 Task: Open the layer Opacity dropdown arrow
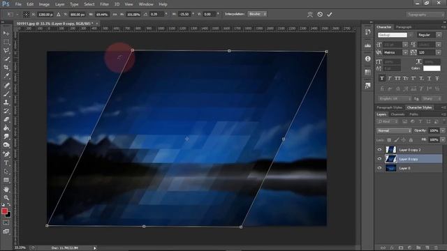point(443,130)
